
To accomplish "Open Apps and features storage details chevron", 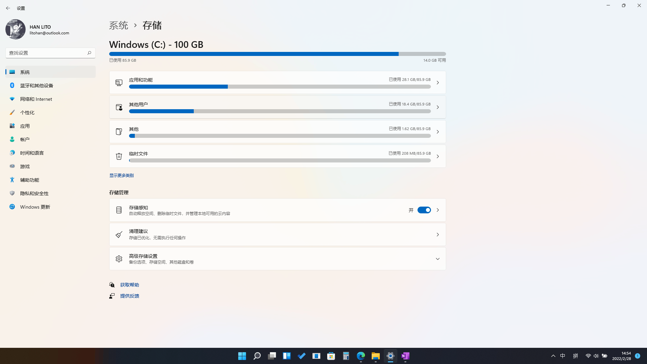I will [x=437, y=83].
